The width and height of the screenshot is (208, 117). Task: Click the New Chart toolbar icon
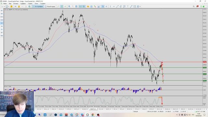click(2, 6)
